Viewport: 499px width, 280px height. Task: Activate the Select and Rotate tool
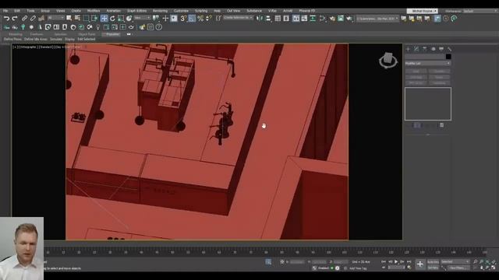click(x=112, y=19)
